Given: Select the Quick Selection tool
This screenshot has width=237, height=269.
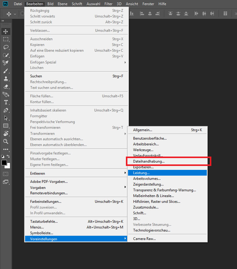Looking at the screenshot, I should click(6, 55).
